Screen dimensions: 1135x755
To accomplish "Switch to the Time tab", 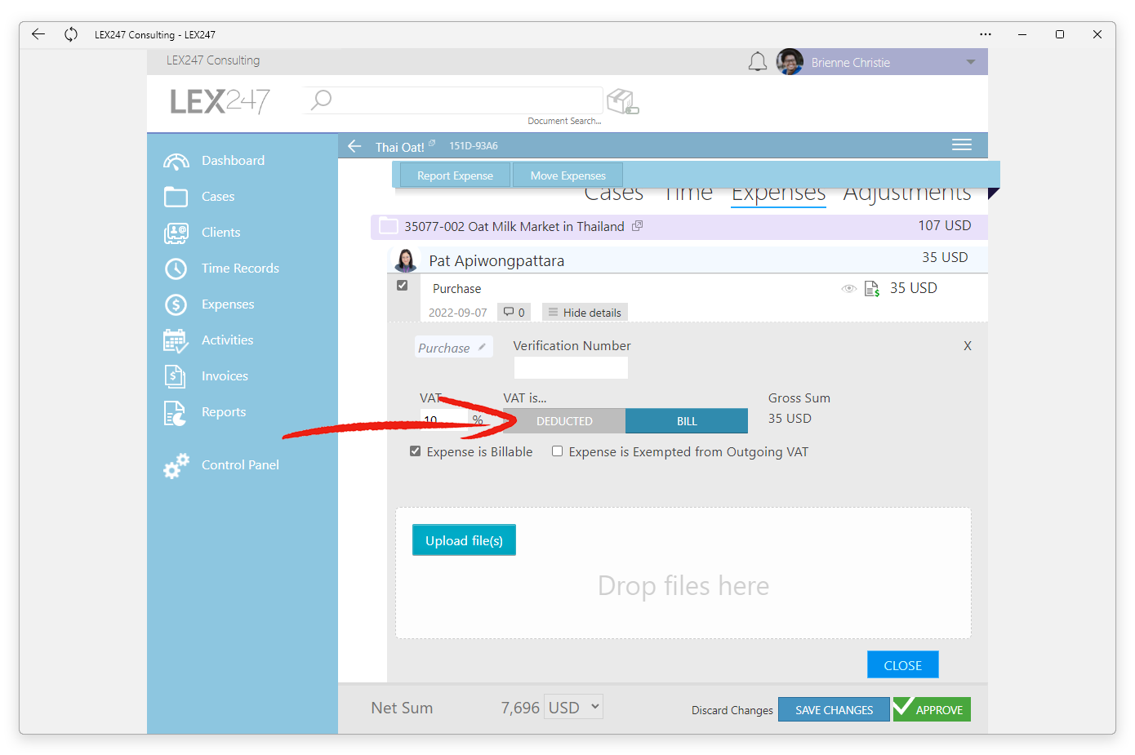I will (x=688, y=193).
